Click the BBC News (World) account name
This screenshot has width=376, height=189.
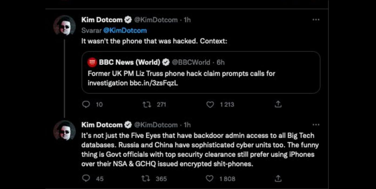129,62
